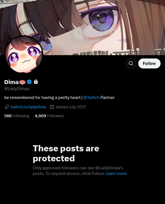Click the 'These posts are protected' heading

tap(66, 153)
